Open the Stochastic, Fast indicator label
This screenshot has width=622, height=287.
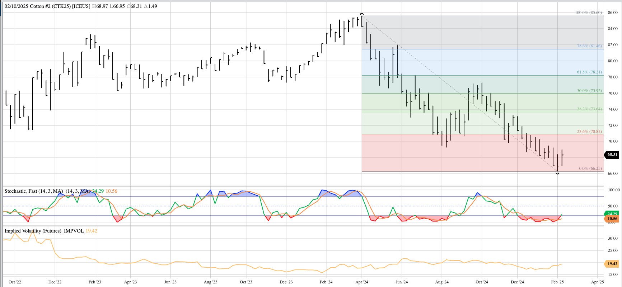(x=34, y=191)
